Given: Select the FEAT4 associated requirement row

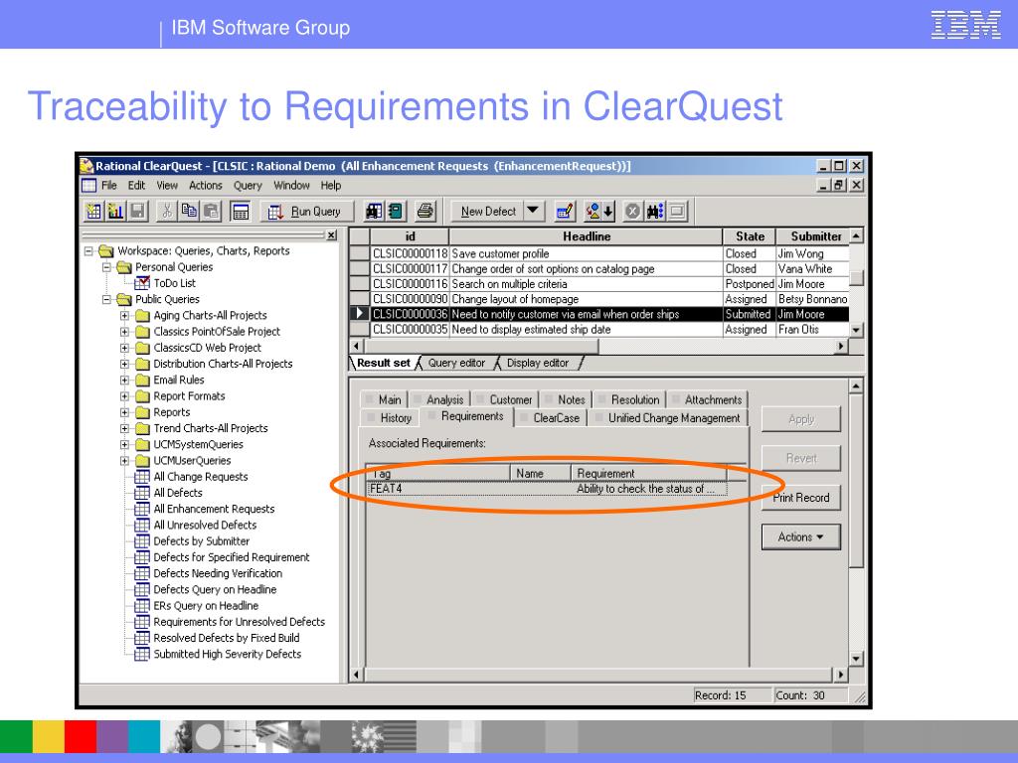Looking at the screenshot, I should click(547, 489).
